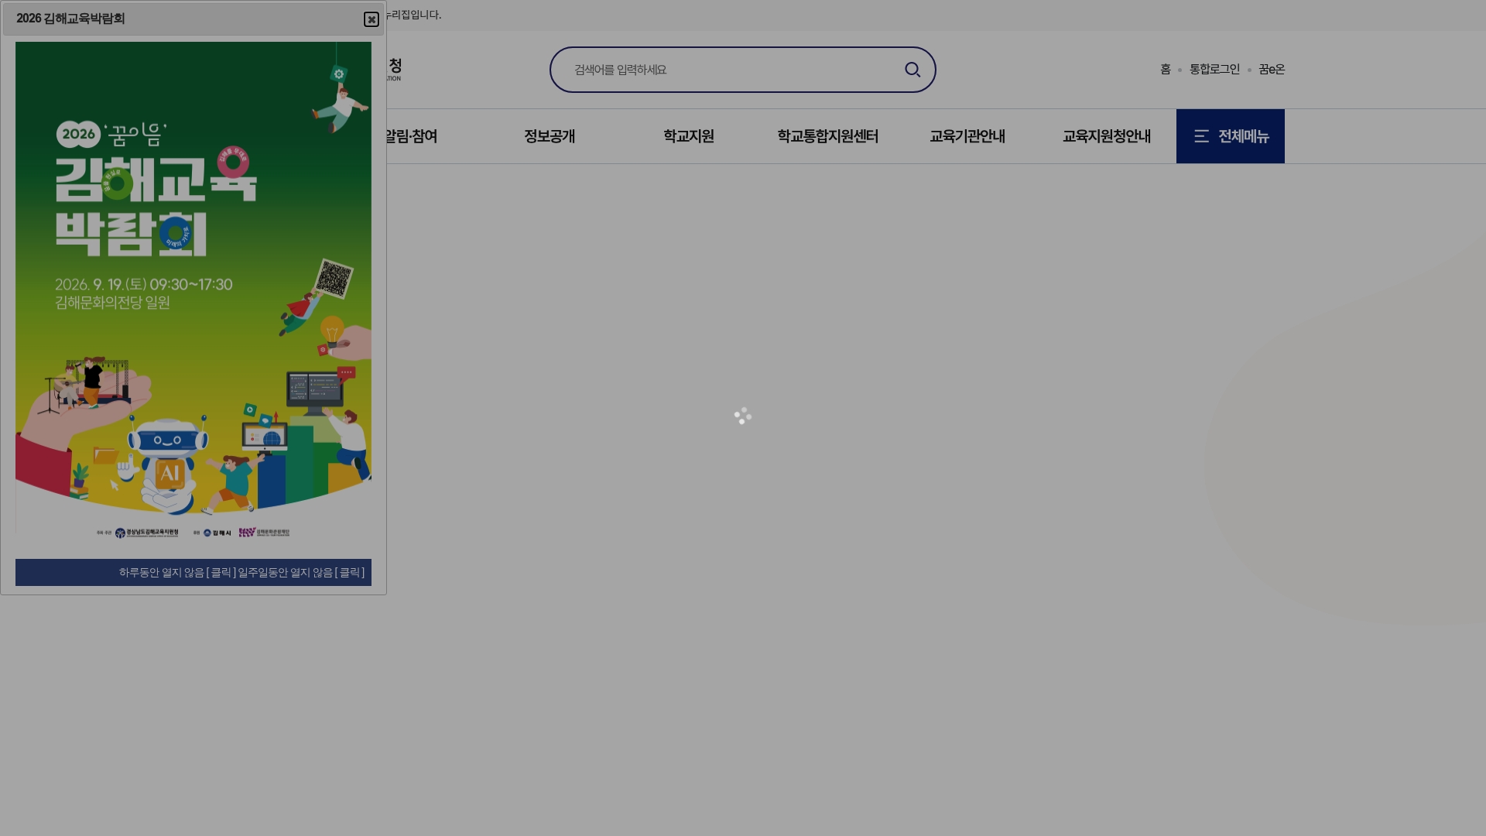Click 하루동안 열지 않음 [클릭] link

click(177, 573)
